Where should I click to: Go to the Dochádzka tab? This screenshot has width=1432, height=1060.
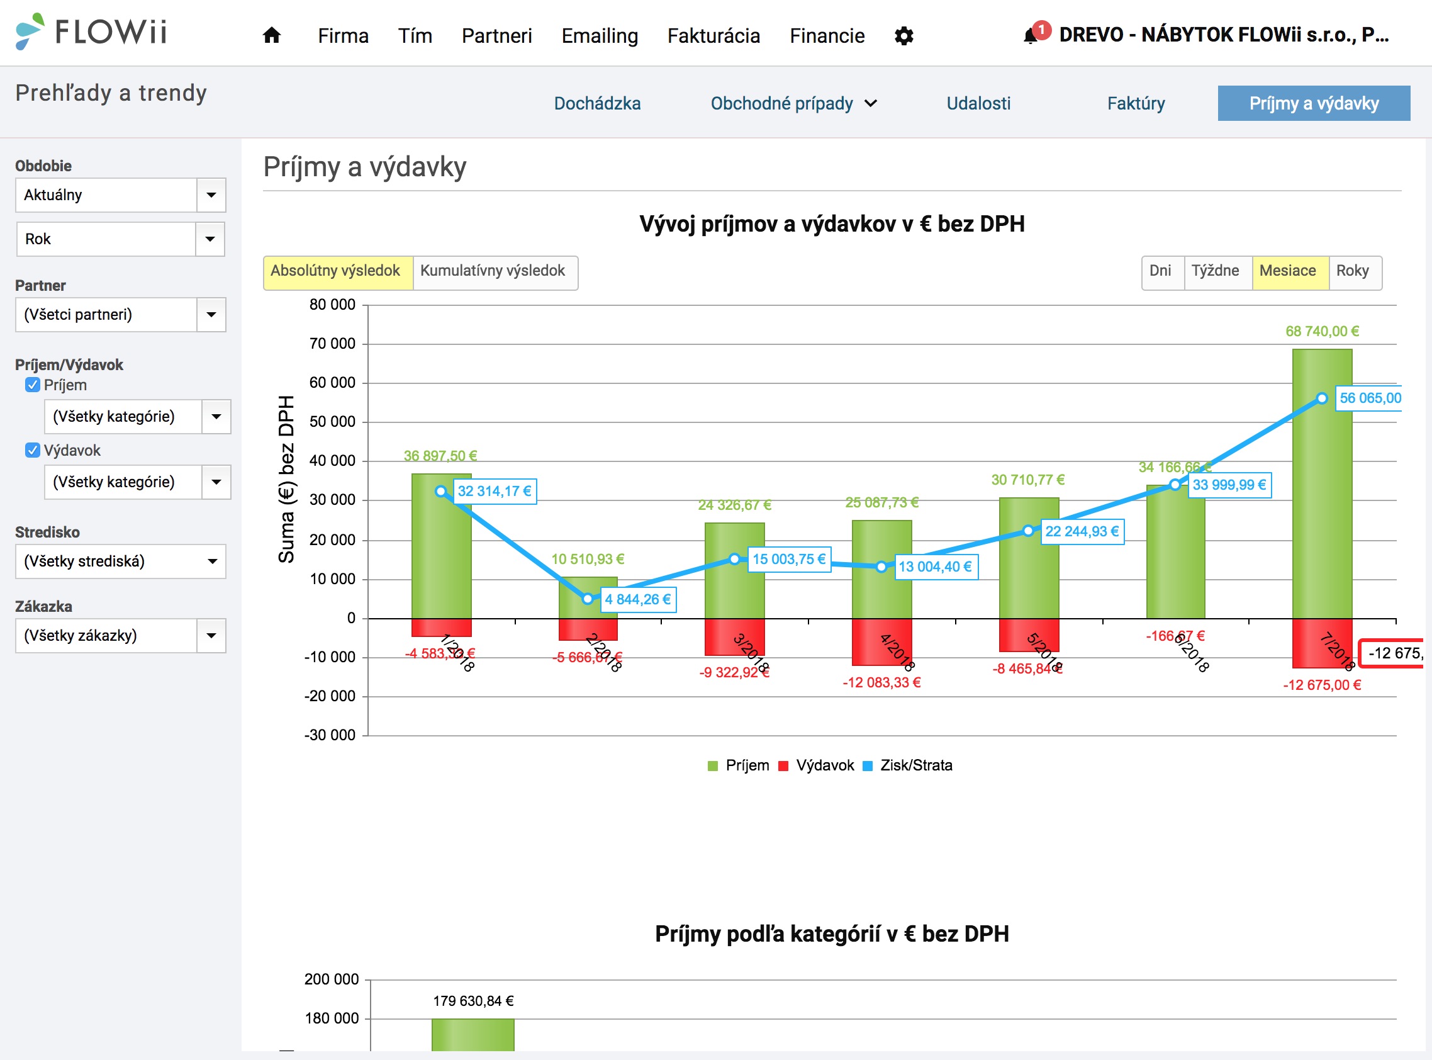pos(597,104)
